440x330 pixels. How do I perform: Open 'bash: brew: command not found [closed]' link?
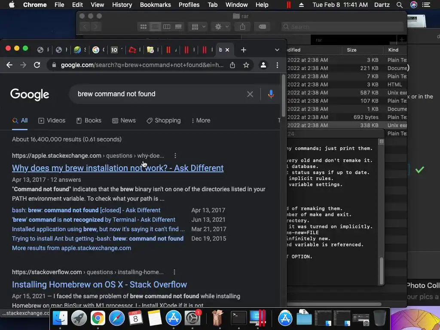click(86, 210)
